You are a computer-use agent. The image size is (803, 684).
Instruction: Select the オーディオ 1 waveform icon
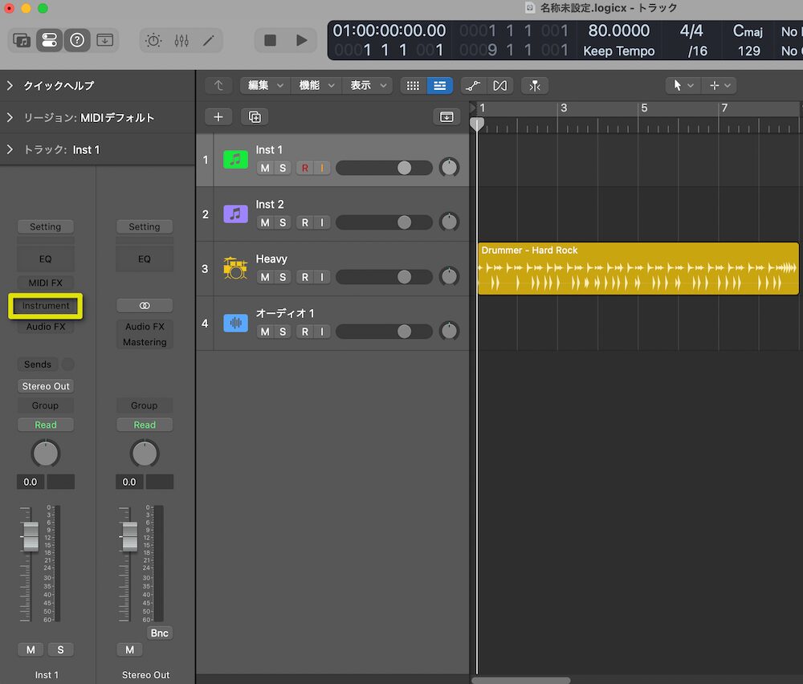tap(235, 323)
